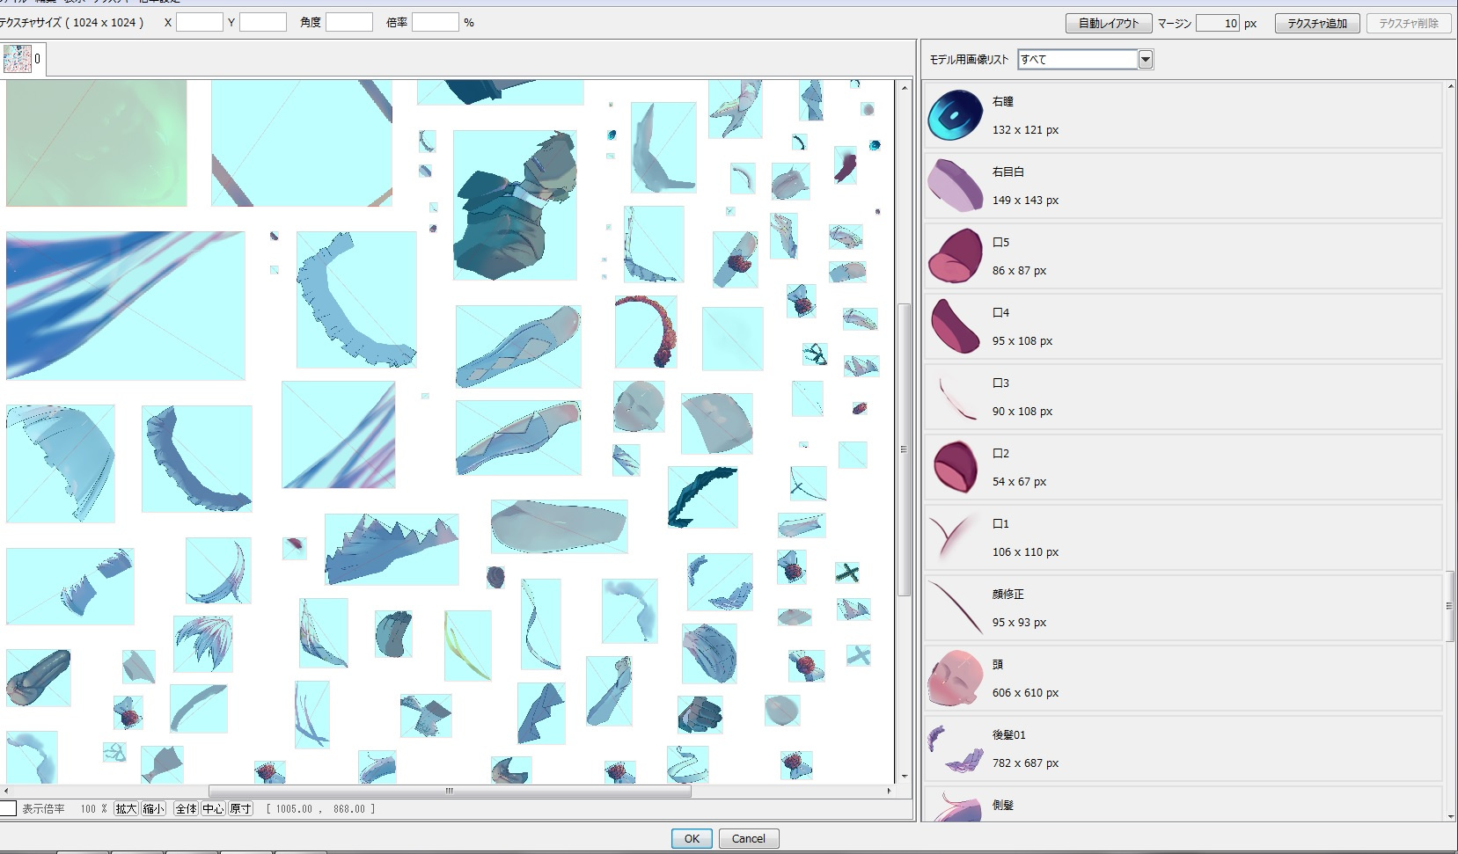Select the 口1 mouth image
Screen dimensions: 1458x854
(1183, 537)
